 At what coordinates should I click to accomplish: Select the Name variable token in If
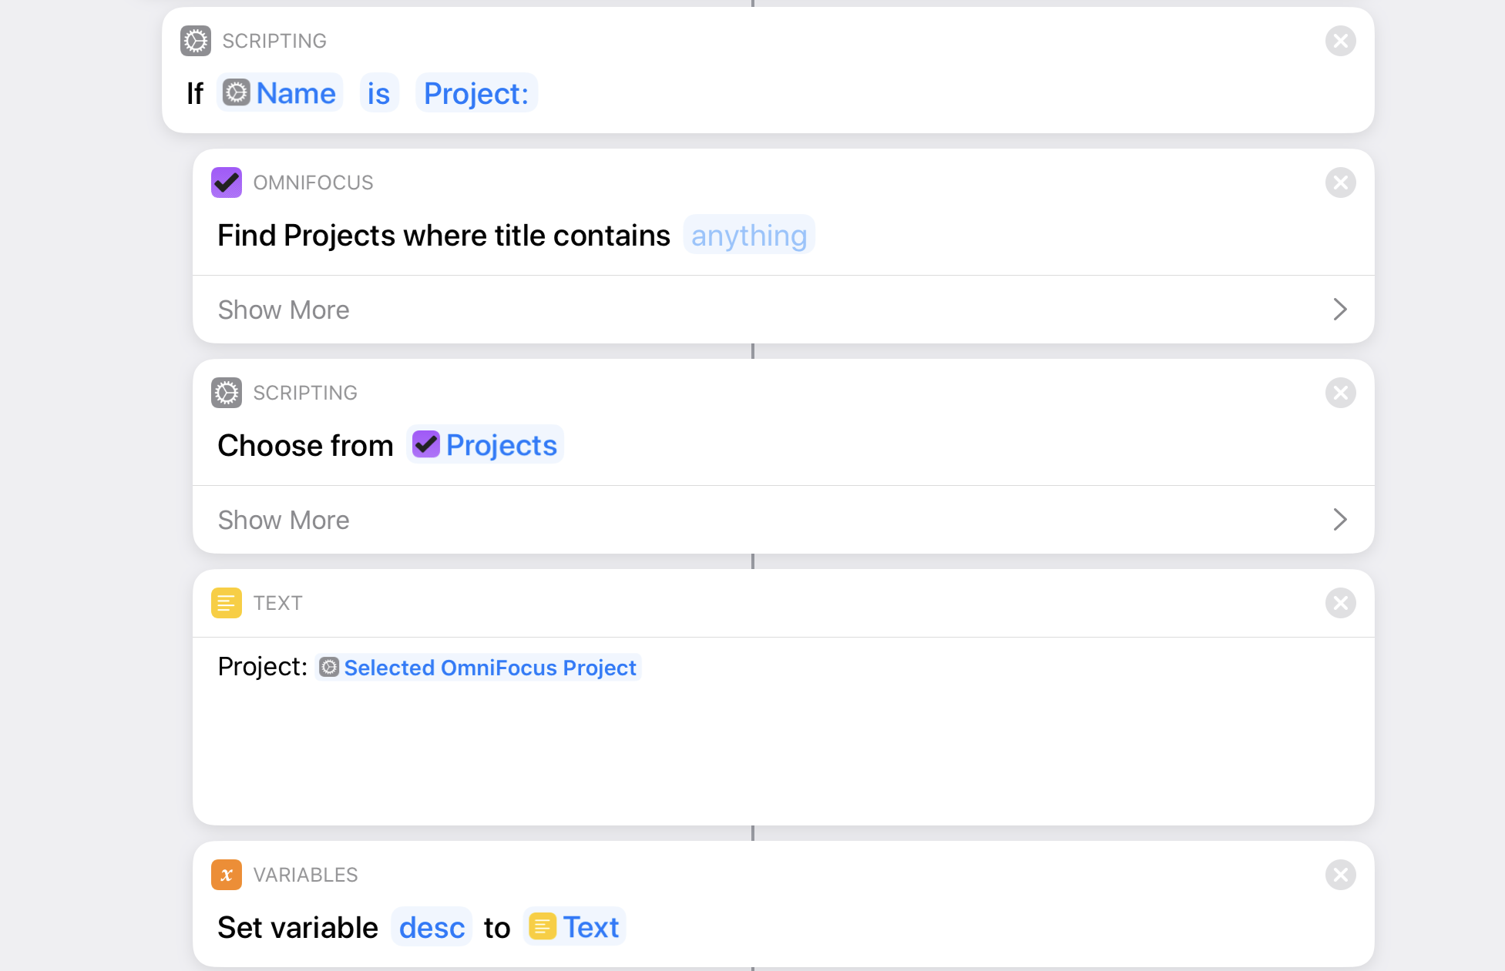pyautogui.click(x=280, y=93)
